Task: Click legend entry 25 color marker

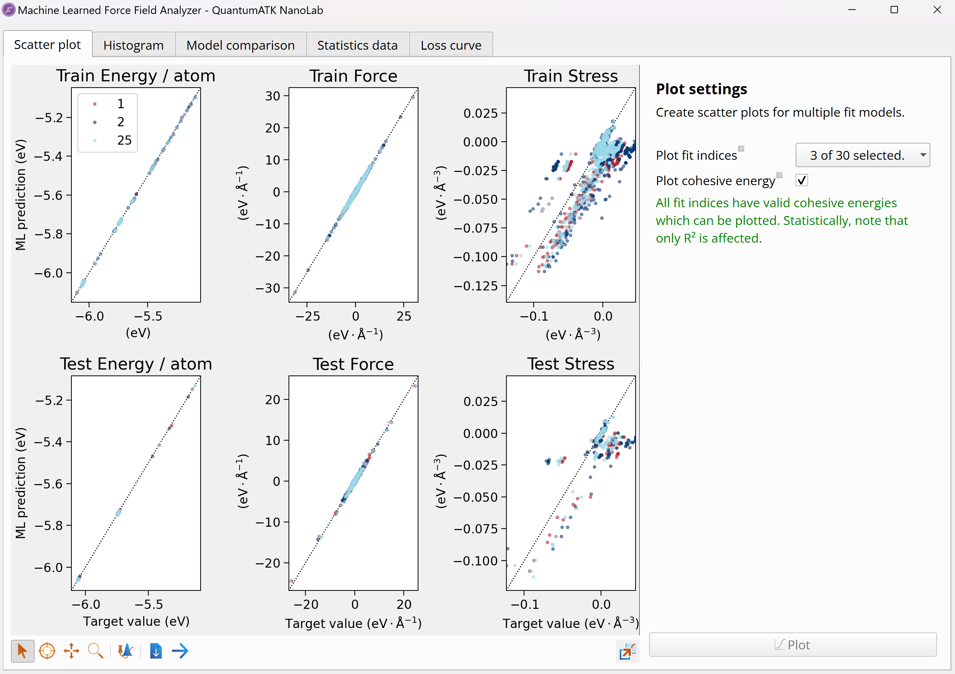Action: coord(95,140)
